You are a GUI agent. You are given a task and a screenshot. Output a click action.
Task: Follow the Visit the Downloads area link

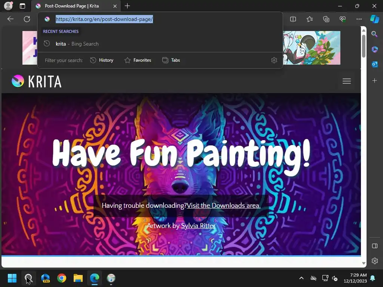[224, 206]
